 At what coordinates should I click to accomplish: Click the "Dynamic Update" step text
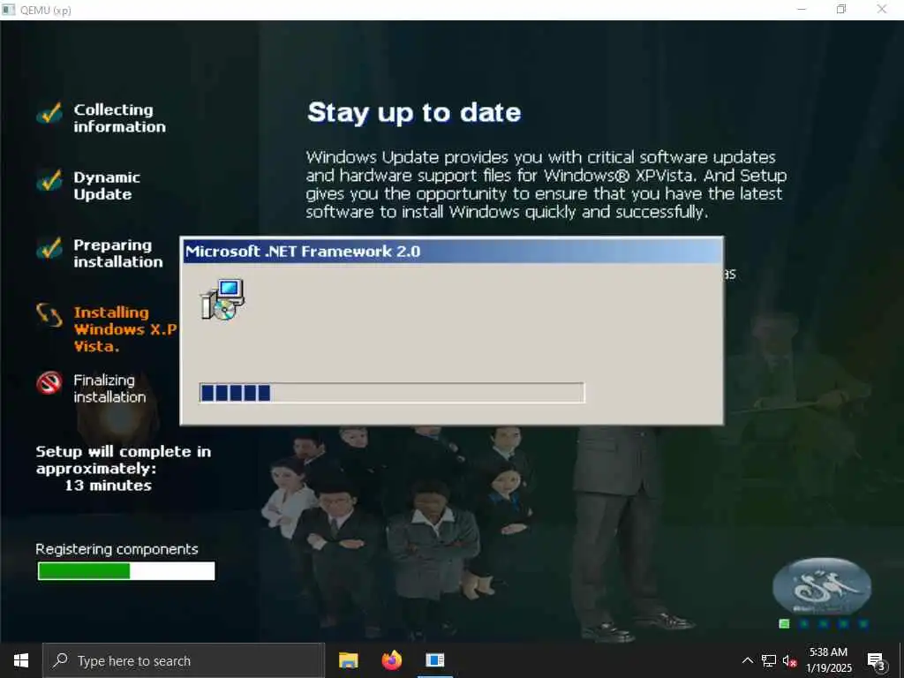coord(107,185)
